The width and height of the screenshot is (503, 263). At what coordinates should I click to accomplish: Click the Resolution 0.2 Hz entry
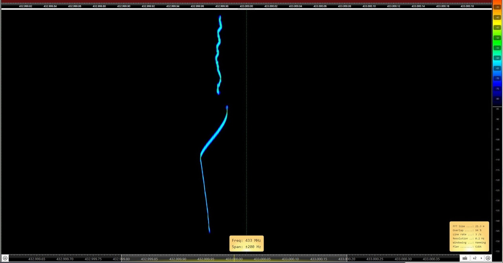[468, 238]
